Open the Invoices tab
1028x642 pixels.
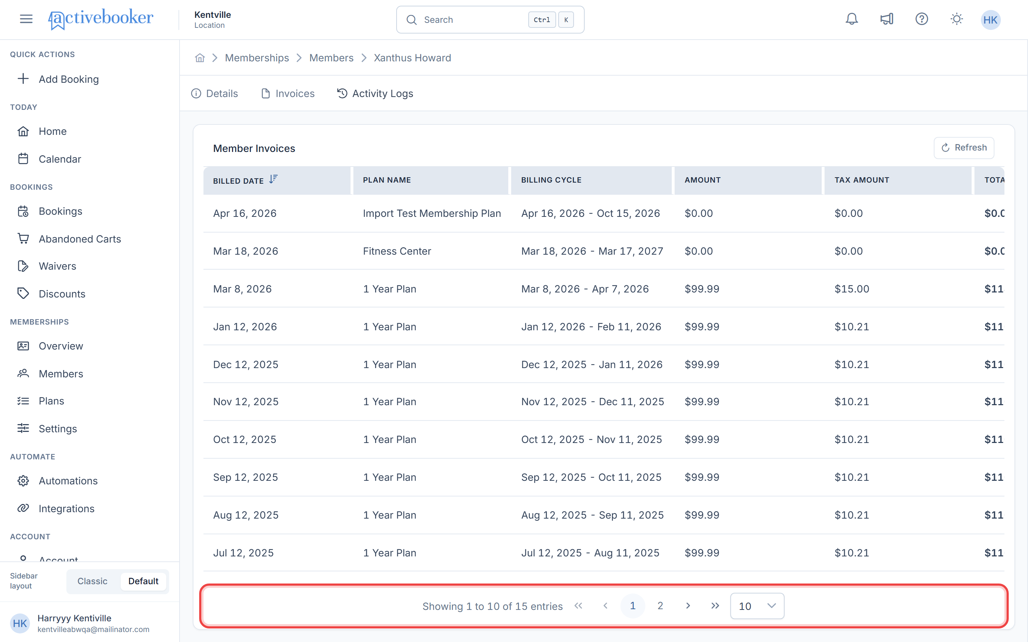coord(288,93)
